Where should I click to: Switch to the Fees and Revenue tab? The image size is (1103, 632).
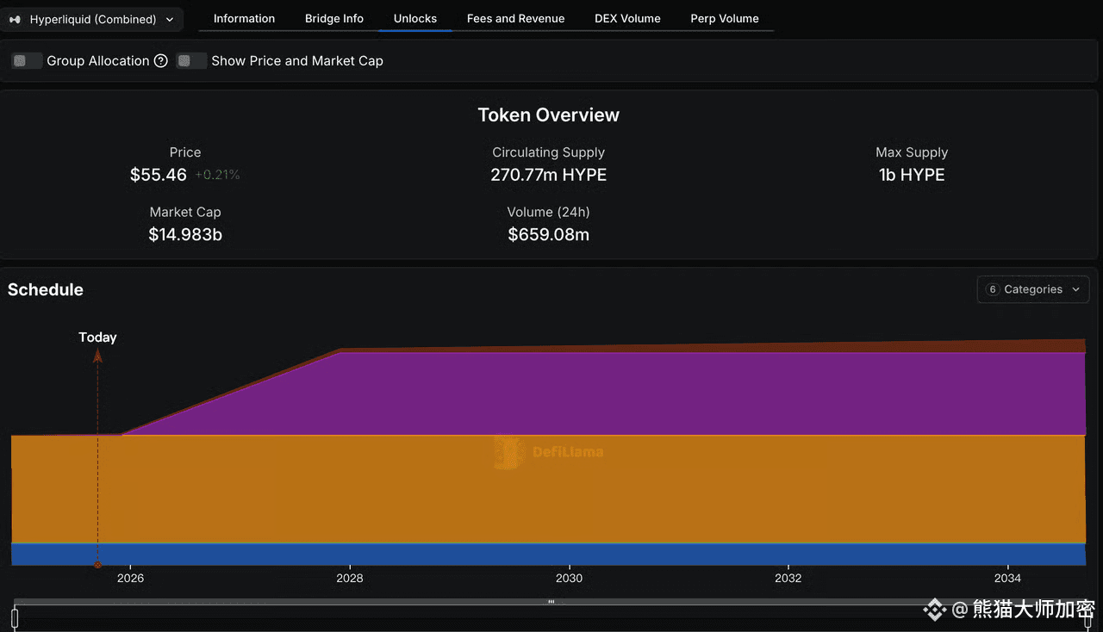(515, 18)
